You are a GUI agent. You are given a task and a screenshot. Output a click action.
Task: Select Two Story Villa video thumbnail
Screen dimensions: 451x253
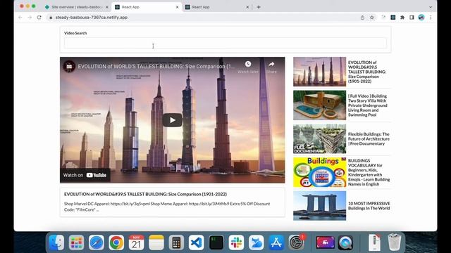319,105
